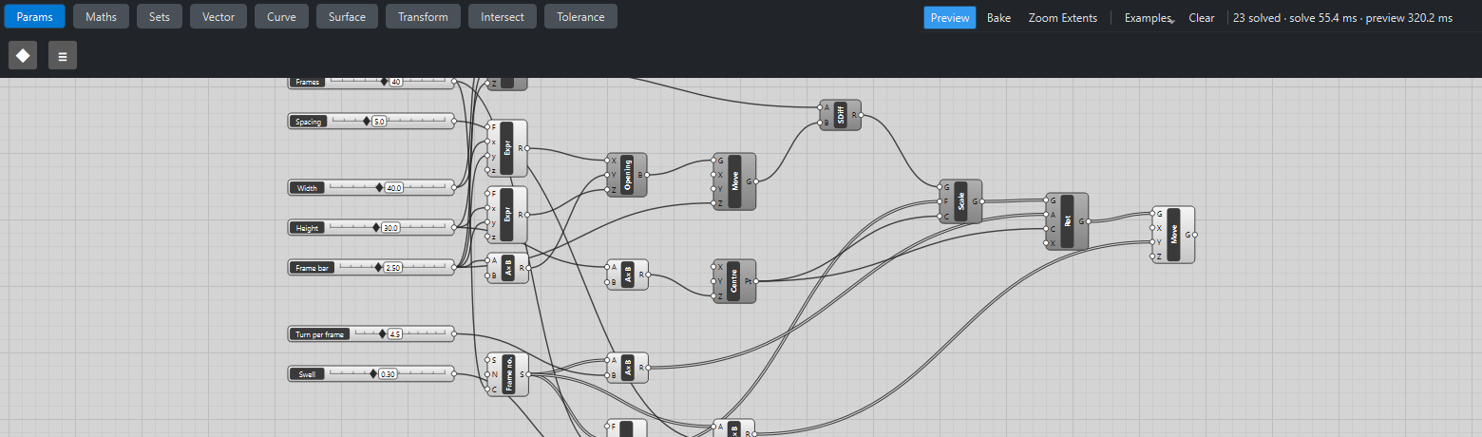The image size is (1482, 437).
Task: Select the A×B node right of Frame no.
Action: (628, 368)
